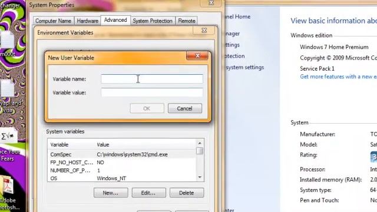Screen dimensions: 377x212
Task: Click New... under System variables
Action: coord(111,193)
